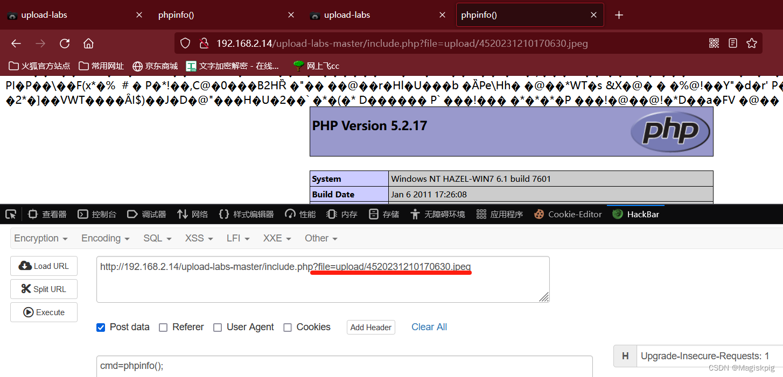The width and height of the screenshot is (783, 377).
Task: Open the SQL dropdown in HackBar
Action: (x=157, y=238)
